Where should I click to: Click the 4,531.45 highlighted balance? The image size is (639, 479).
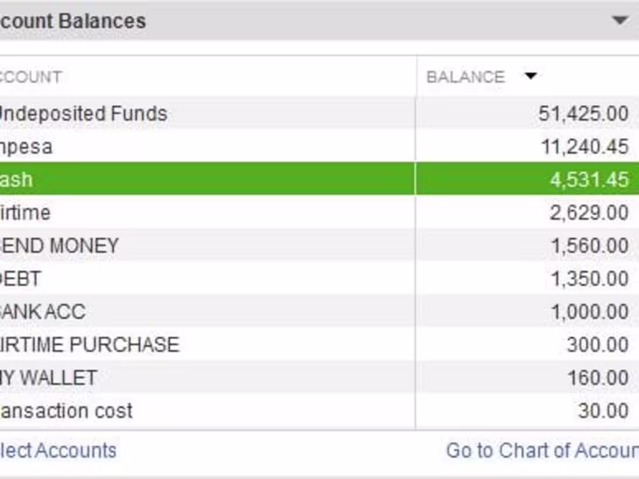(x=589, y=179)
